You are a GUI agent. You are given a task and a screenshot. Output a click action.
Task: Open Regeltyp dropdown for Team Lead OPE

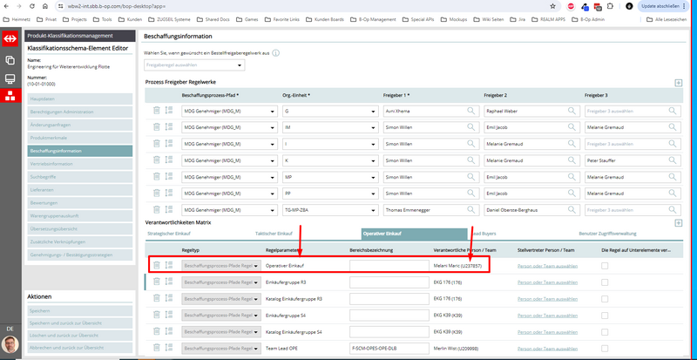(256, 349)
